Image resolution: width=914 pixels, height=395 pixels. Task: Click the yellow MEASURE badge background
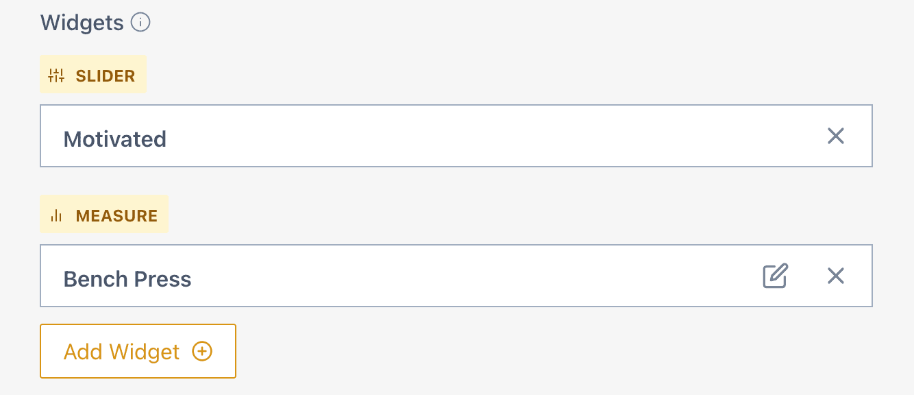[104, 214]
